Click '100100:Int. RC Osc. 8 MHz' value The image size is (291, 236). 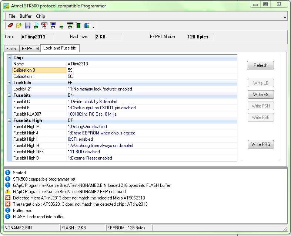click(x=92, y=114)
